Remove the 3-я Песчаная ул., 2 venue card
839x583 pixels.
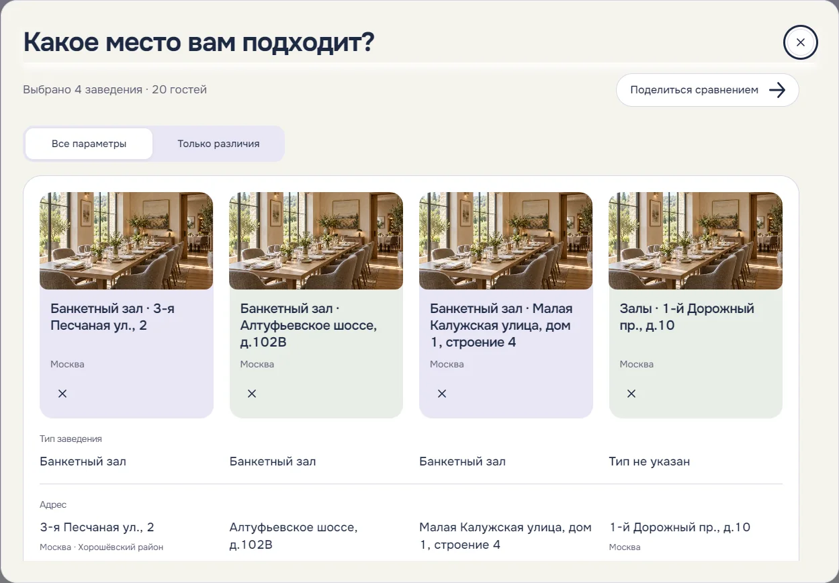tap(62, 394)
